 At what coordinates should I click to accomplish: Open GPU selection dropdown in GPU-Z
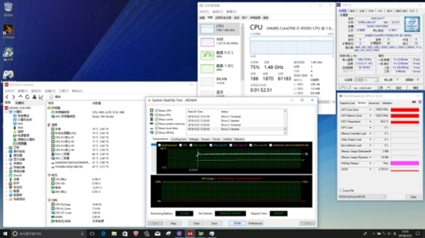(x=362, y=197)
